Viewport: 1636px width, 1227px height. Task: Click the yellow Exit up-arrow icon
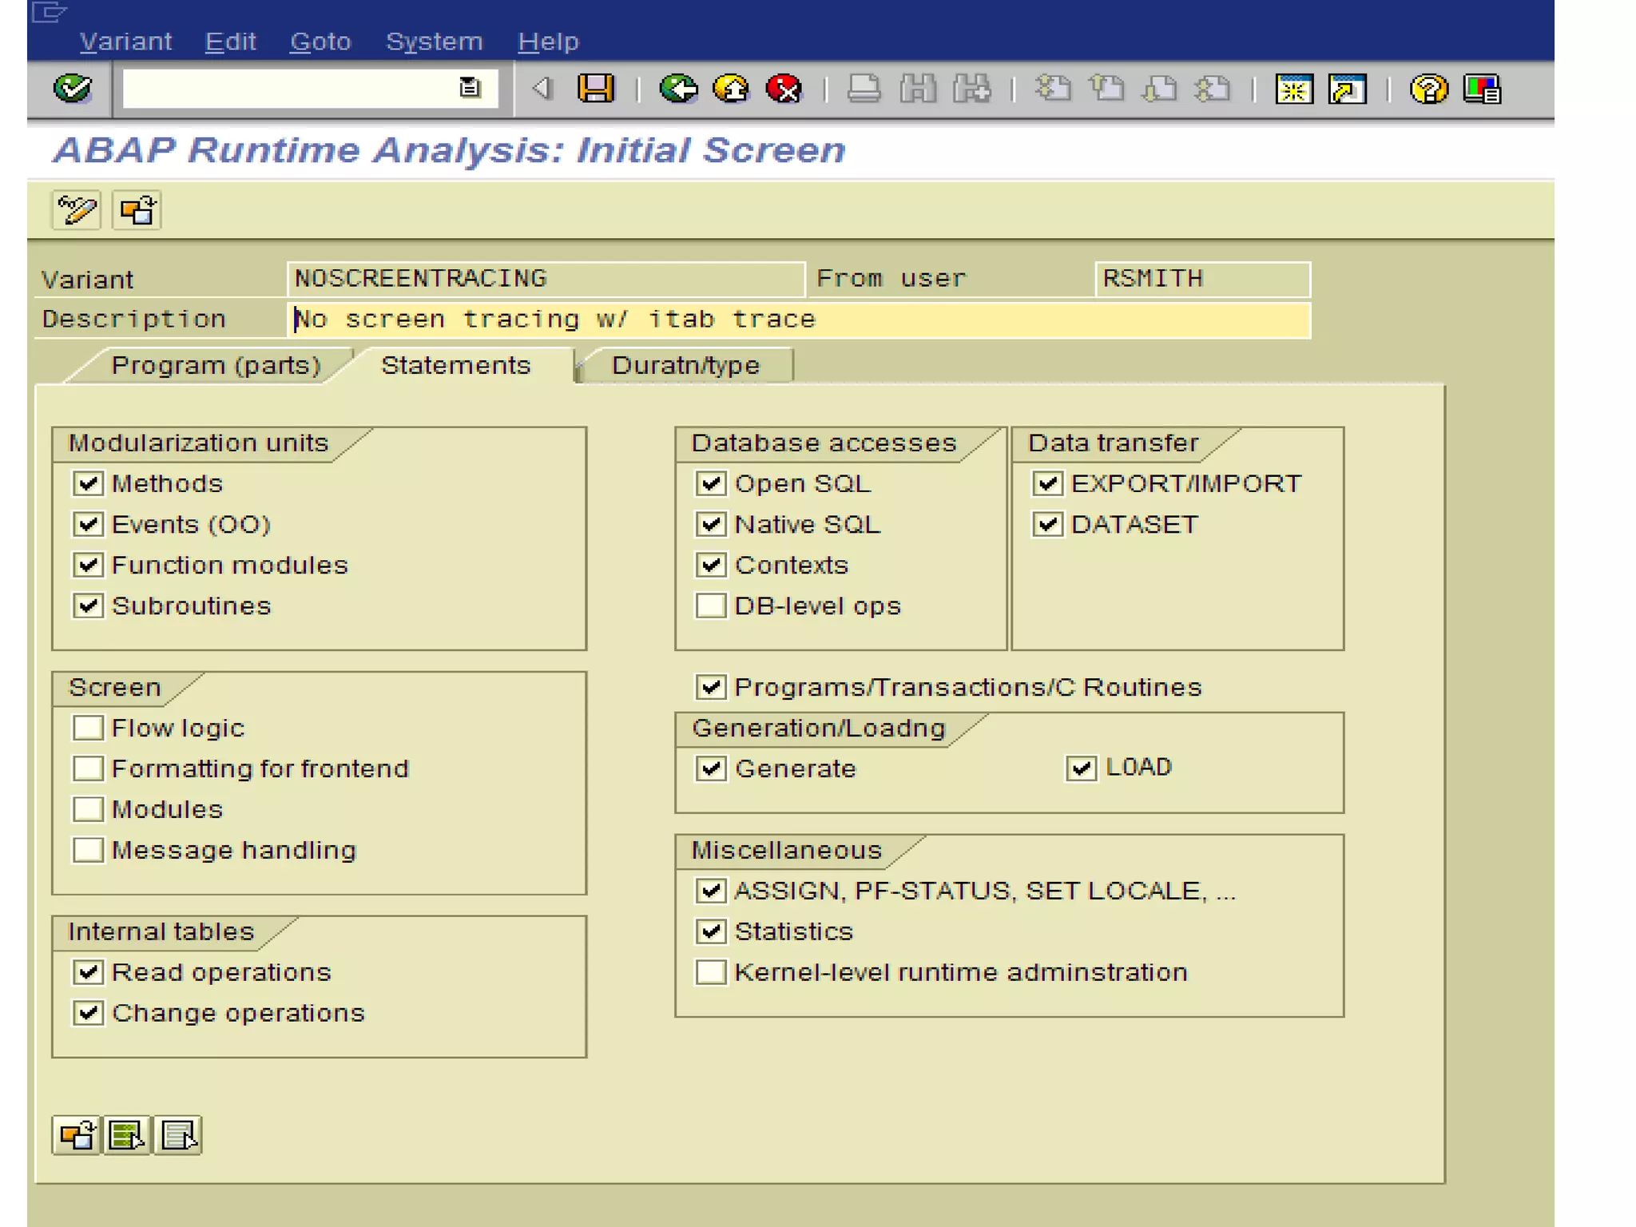[731, 88]
